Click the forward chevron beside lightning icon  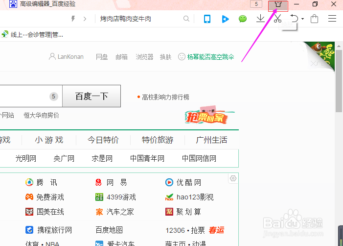[85, 19]
